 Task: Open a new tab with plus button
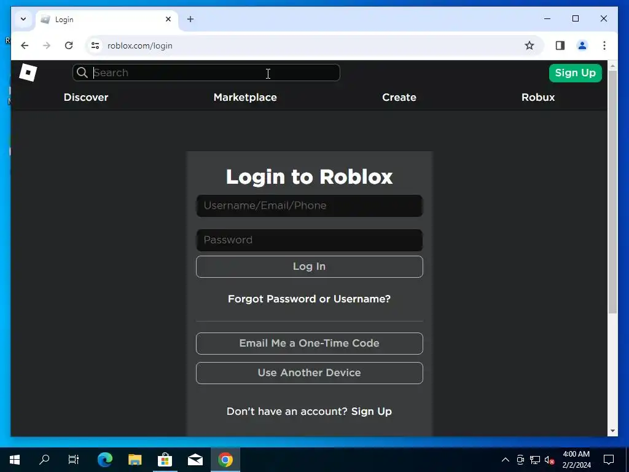pos(190,19)
